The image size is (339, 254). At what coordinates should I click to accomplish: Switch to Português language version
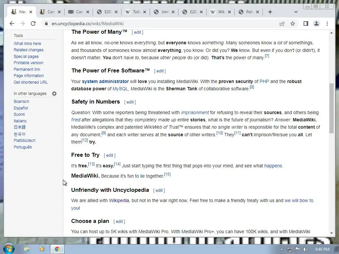23,147
